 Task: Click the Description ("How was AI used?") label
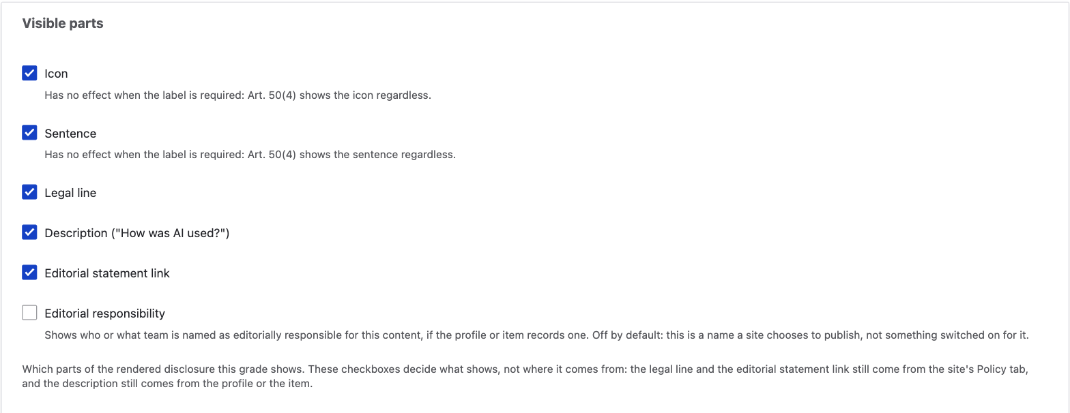click(x=137, y=233)
